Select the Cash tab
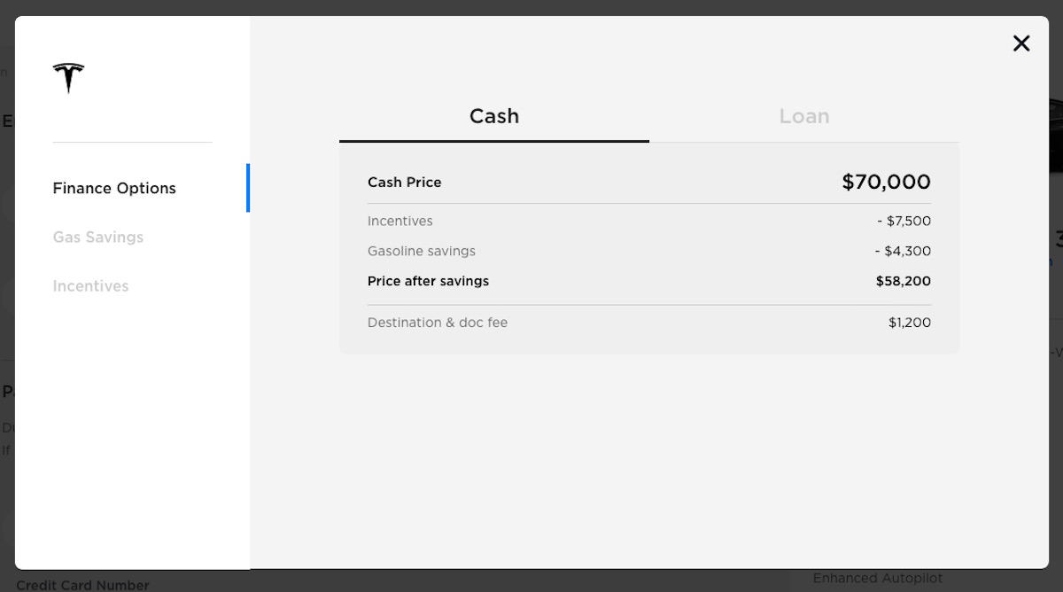 (x=493, y=116)
